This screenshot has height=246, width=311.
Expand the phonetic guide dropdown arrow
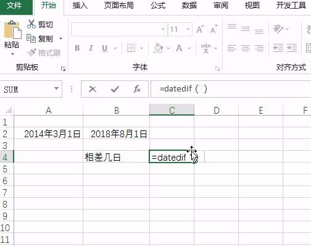pyautogui.click(x=215, y=48)
